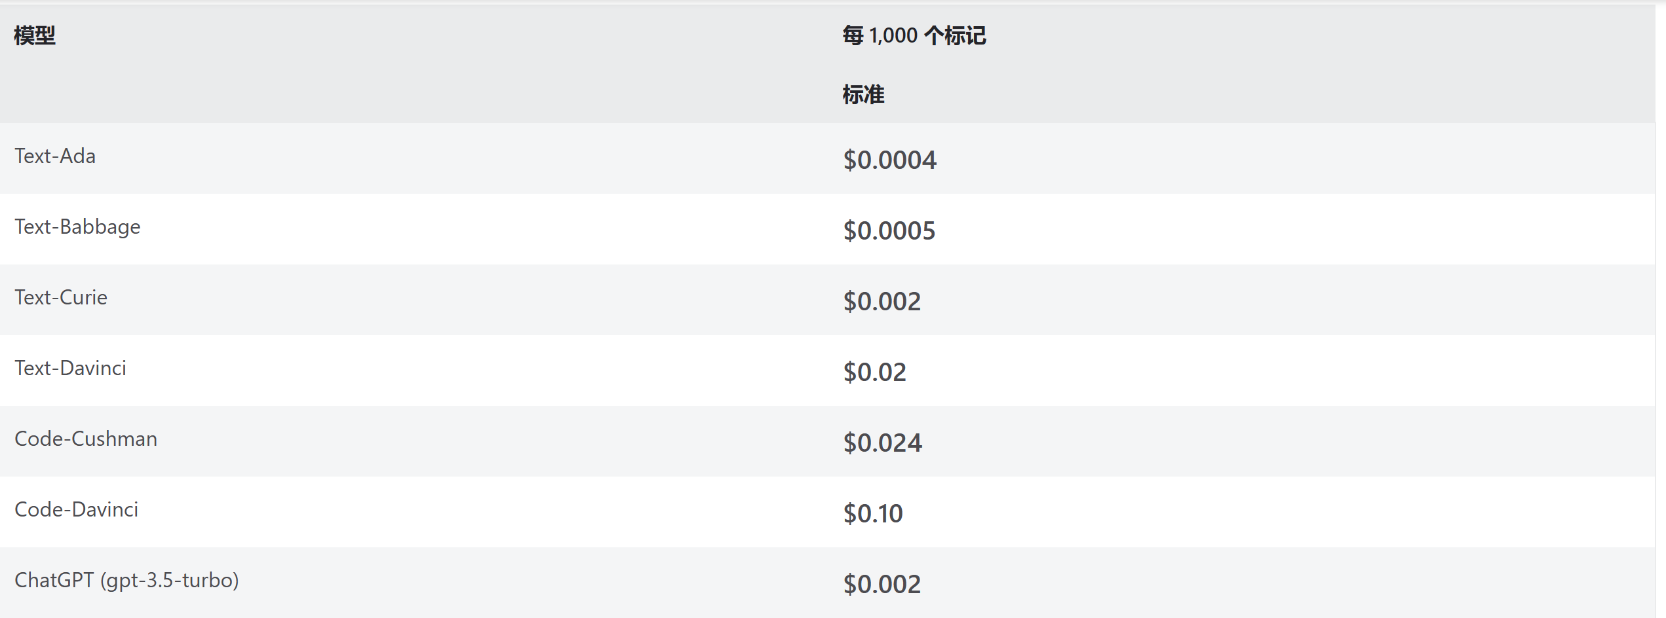Click the $0.0005 price for Text-Babbage
Viewport: 1666px width, 618px height.
[889, 231]
